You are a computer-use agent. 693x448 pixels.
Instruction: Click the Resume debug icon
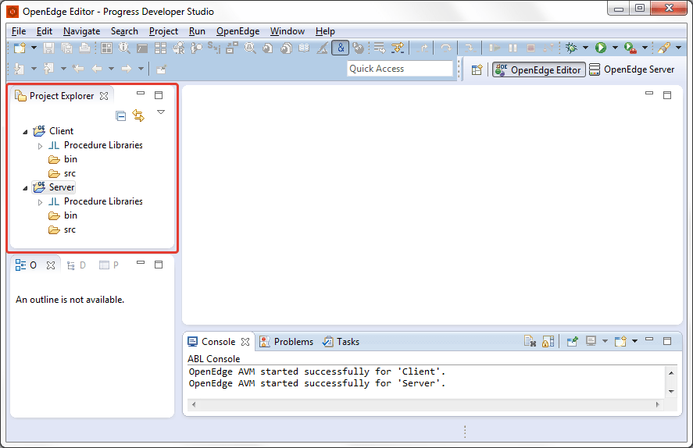click(x=495, y=48)
